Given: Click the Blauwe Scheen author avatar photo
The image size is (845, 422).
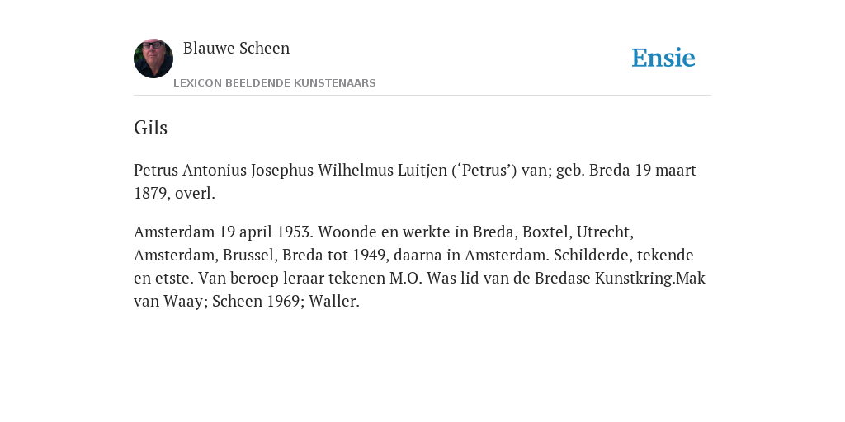Looking at the screenshot, I should click(153, 59).
